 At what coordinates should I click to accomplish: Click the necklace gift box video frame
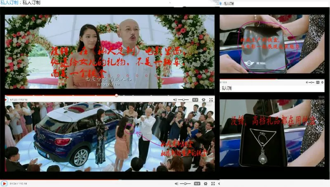272,133
